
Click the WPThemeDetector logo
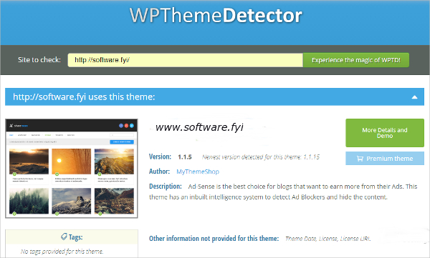tap(216, 15)
